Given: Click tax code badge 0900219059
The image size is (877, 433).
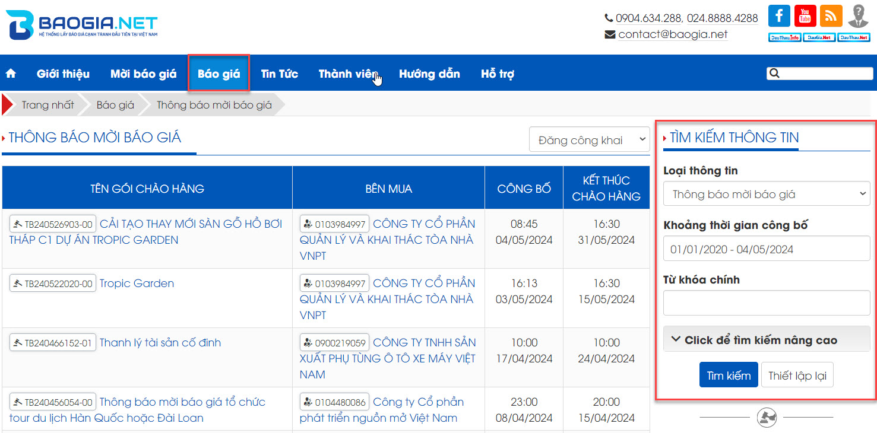Looking at the screenshot, I should 334,343.
